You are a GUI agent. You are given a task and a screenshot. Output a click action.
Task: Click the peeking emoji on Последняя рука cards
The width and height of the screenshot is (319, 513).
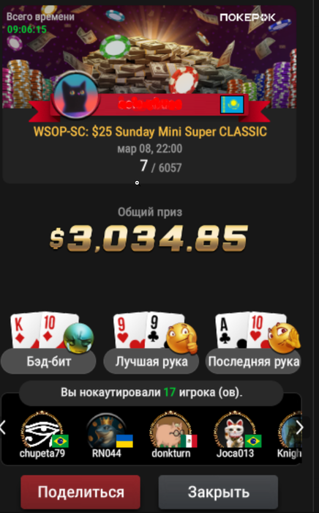285,339
